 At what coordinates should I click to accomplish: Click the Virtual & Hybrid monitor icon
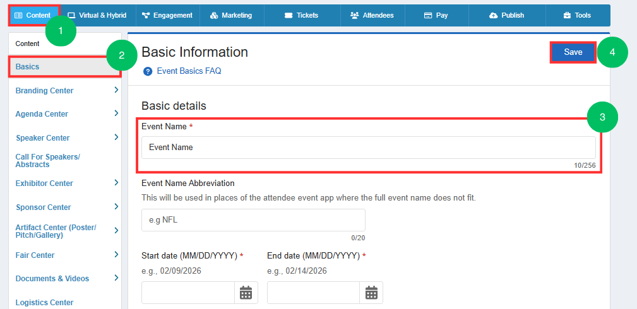click(71, 15)
